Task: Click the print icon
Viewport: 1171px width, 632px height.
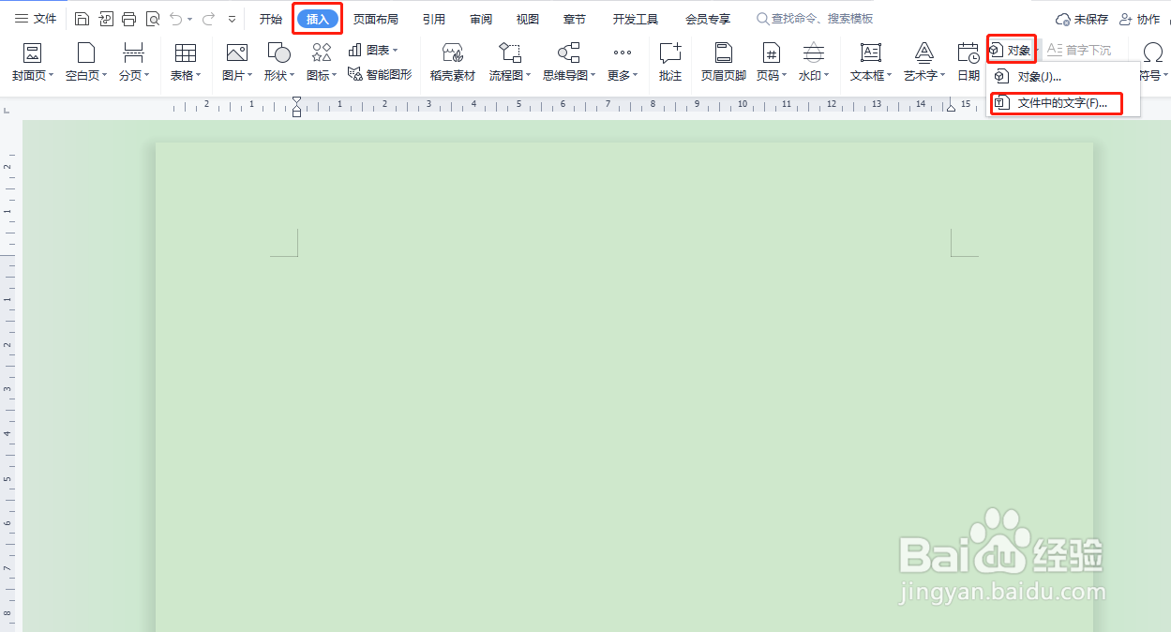Action: tap(128, 19)
